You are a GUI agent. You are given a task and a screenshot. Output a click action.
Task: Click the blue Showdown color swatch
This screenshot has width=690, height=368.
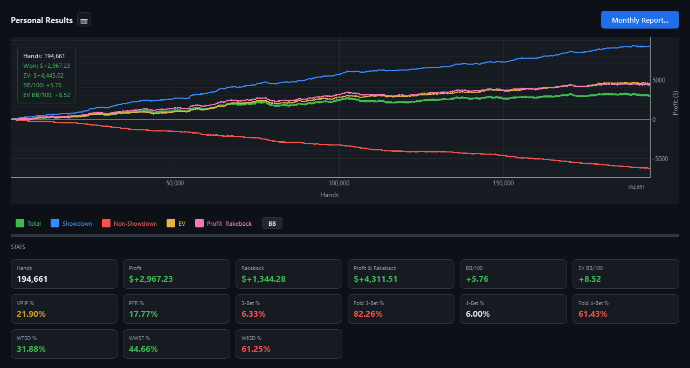tap(54, 223)
